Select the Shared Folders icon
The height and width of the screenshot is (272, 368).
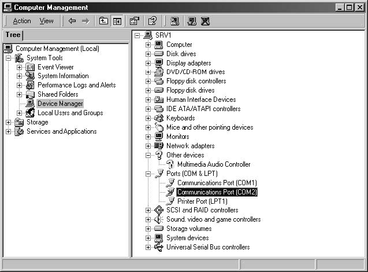tap(30, 94)
